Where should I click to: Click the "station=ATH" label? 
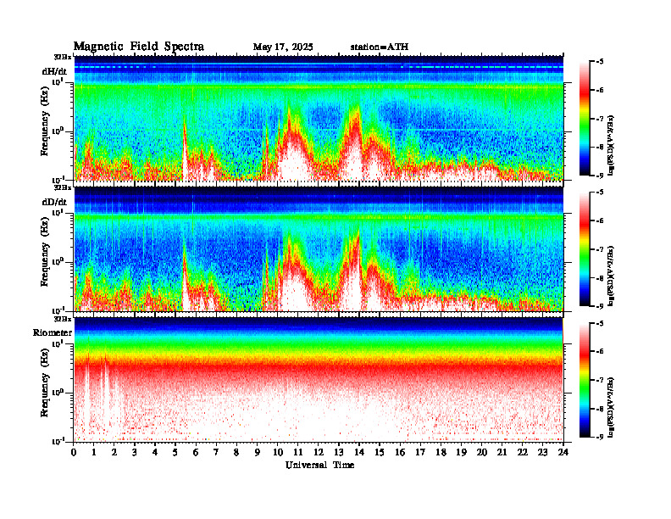[x=380, y=47]
